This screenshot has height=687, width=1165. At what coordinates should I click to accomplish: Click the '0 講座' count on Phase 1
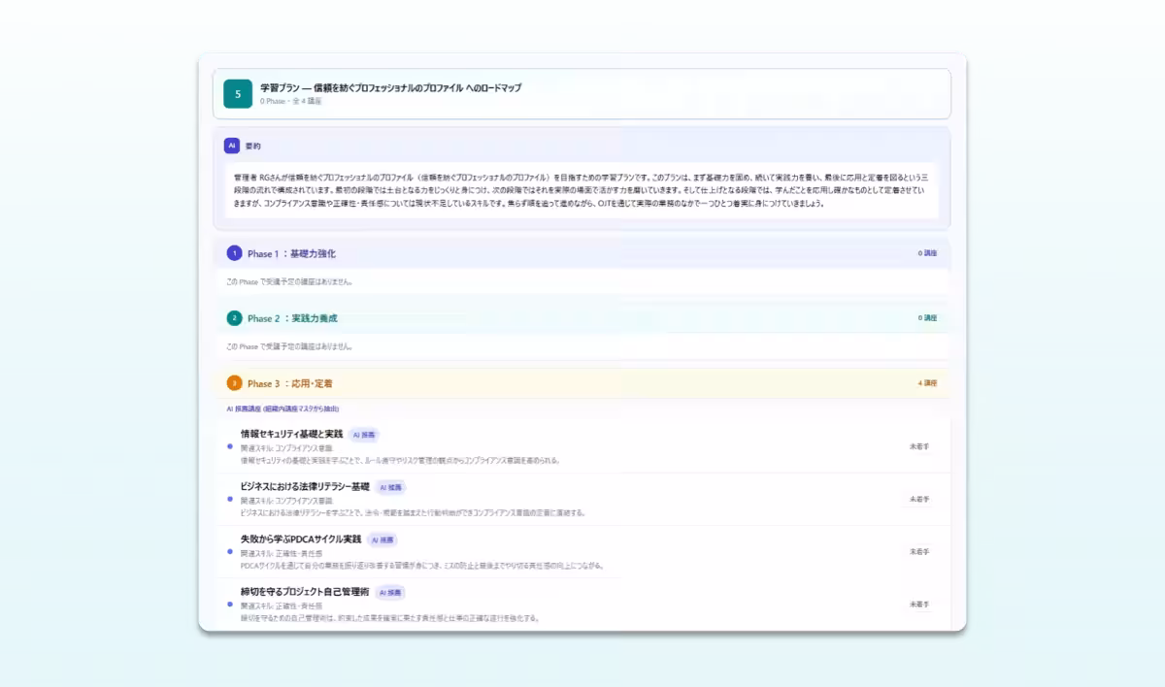pos(927,253)
